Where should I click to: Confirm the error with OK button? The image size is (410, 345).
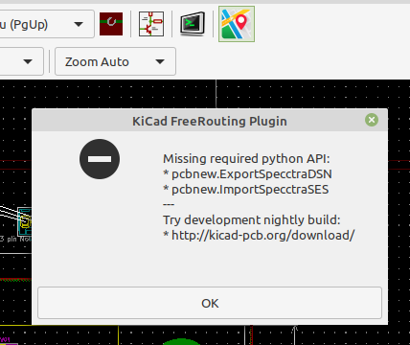(210, 303)
